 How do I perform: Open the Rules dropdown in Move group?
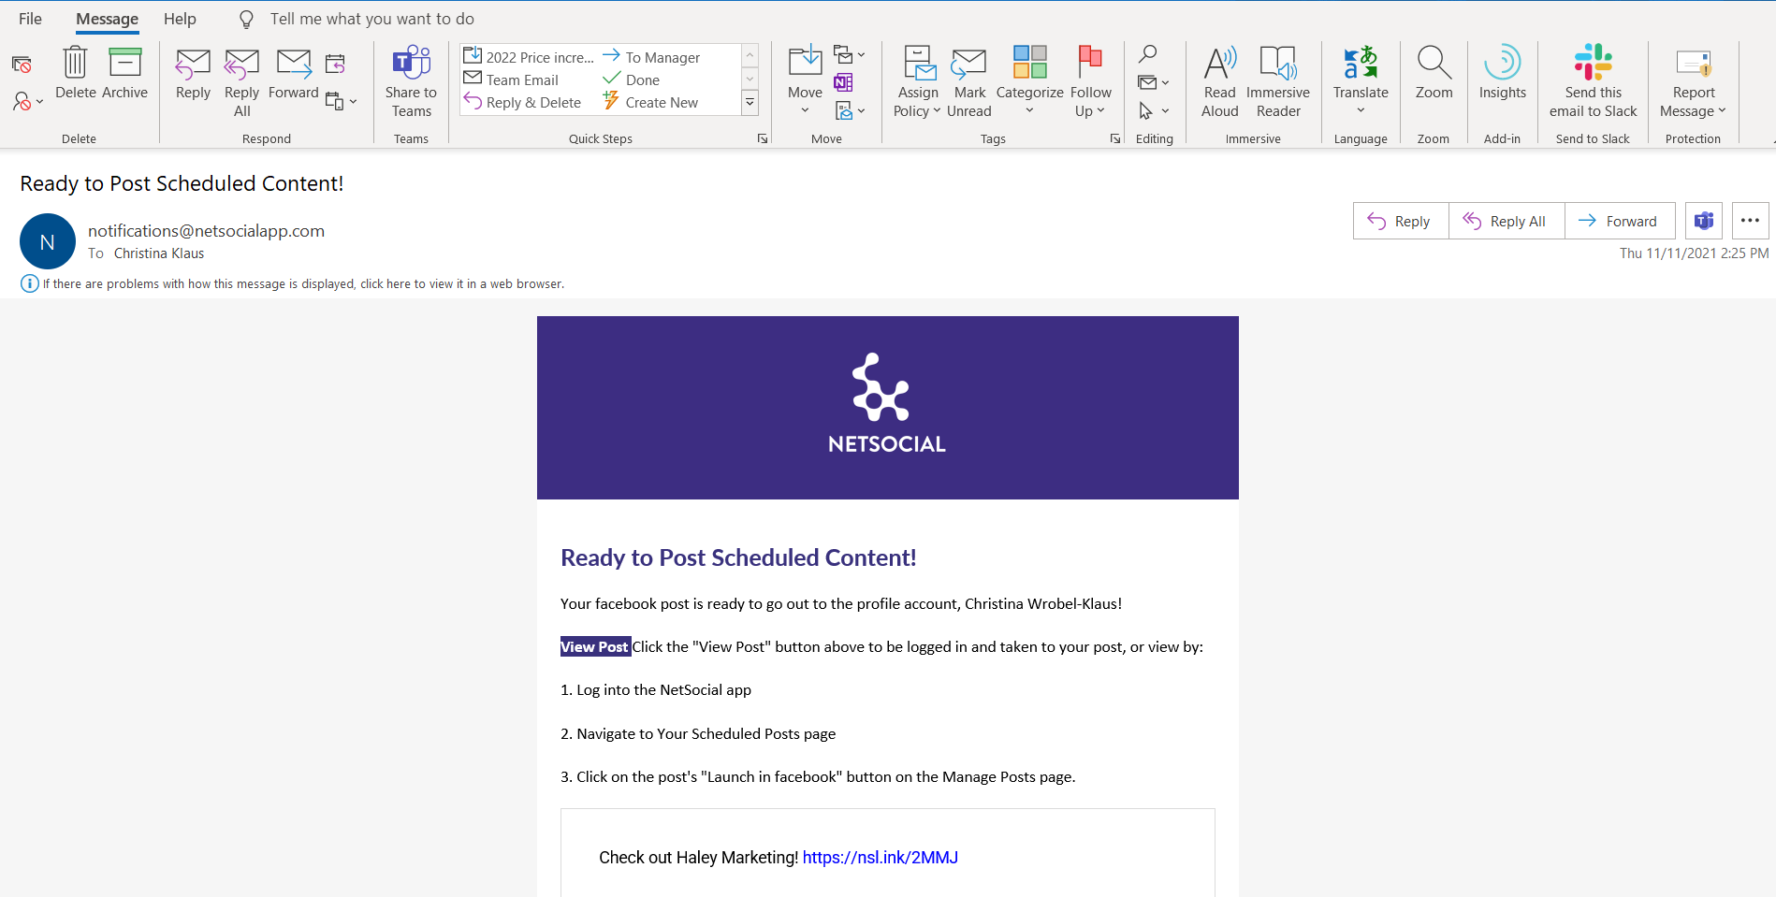[x=850, y=55]
